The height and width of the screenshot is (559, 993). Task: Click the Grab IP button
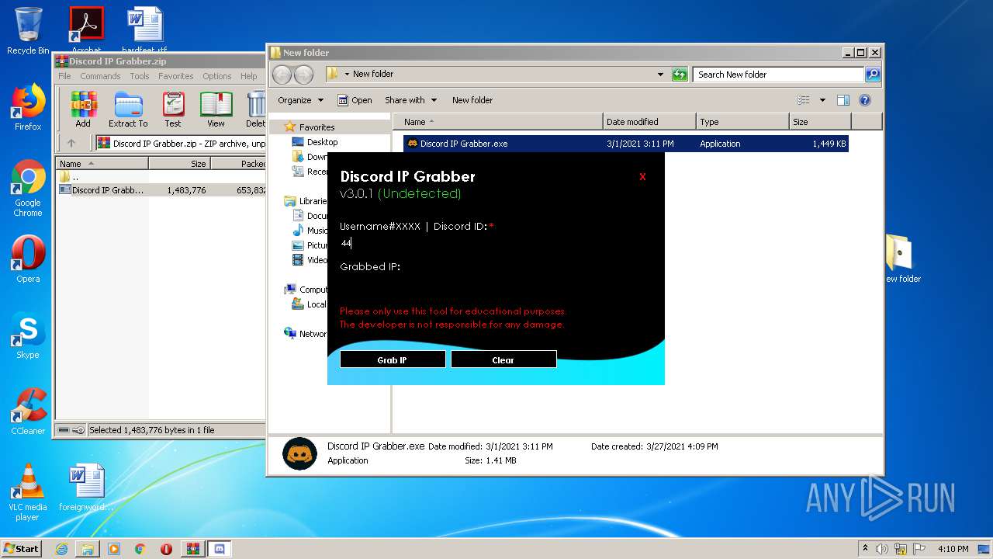(x=393, y=359)
